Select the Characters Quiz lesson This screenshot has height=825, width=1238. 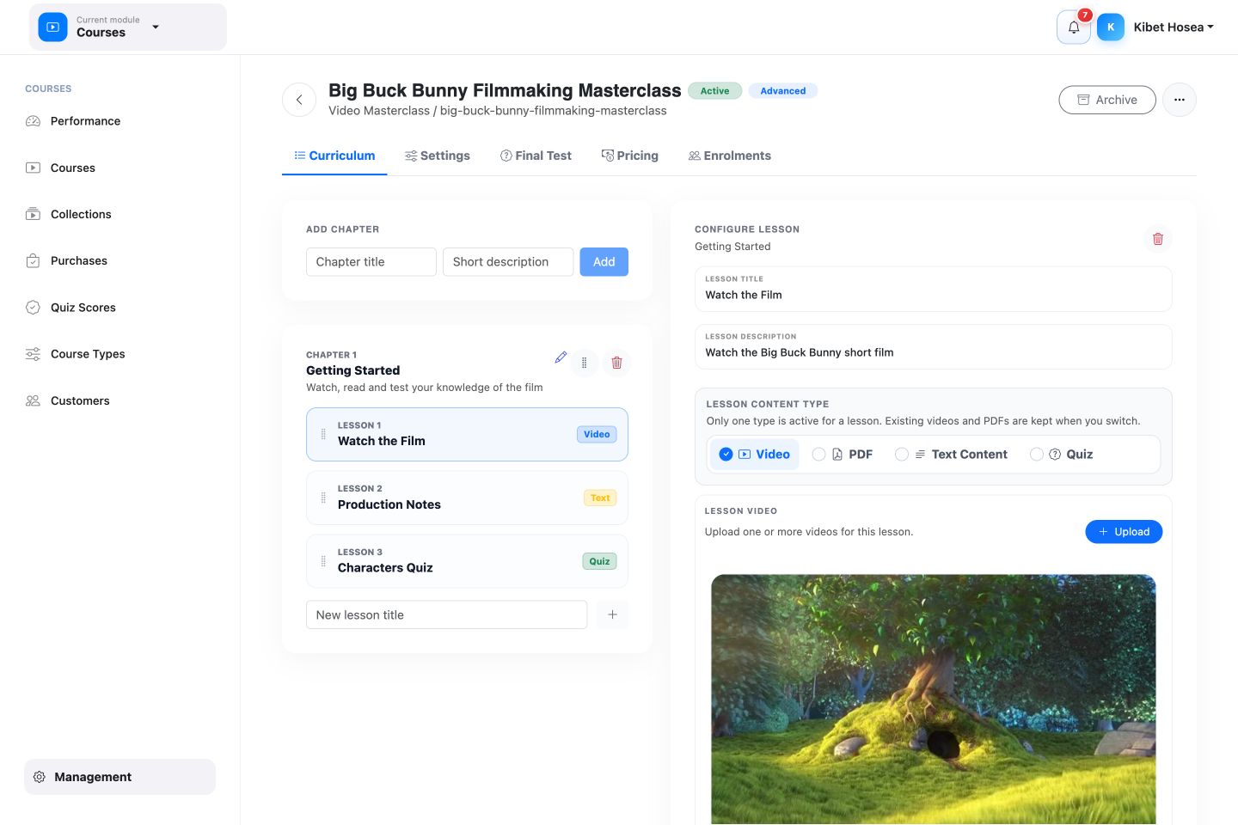click(468, 561)
